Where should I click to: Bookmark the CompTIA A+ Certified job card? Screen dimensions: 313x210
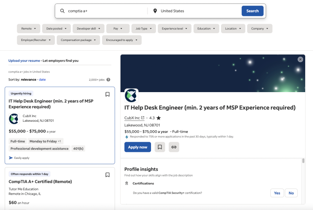108,175
